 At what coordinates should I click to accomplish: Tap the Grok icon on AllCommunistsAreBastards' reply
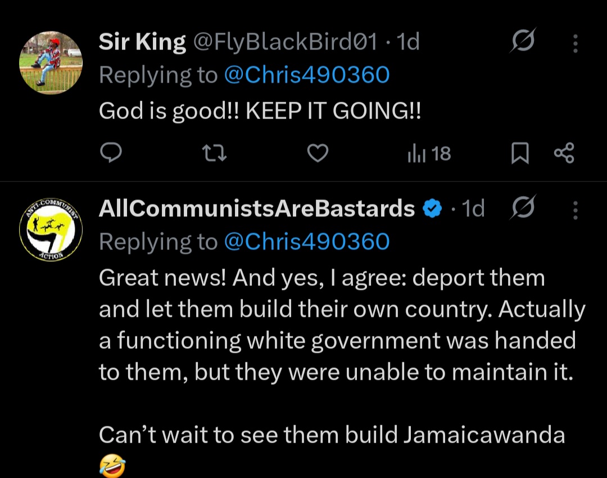[x=522, y=209]
